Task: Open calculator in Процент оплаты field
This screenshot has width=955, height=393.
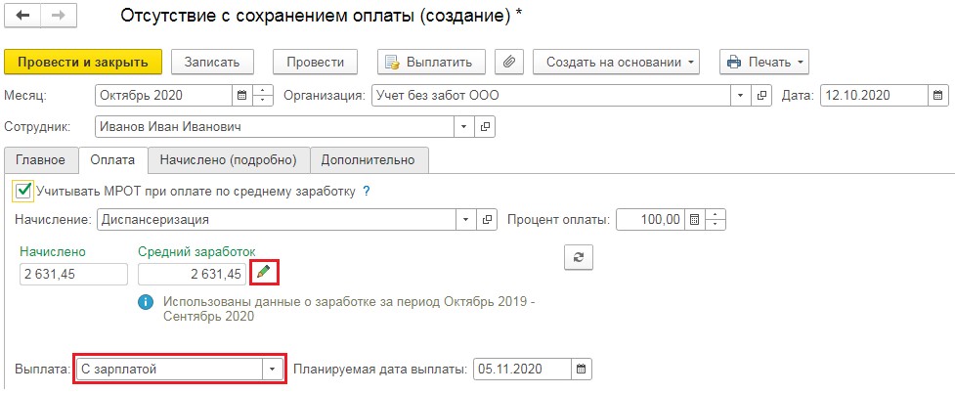Action: tap(693, 219)
